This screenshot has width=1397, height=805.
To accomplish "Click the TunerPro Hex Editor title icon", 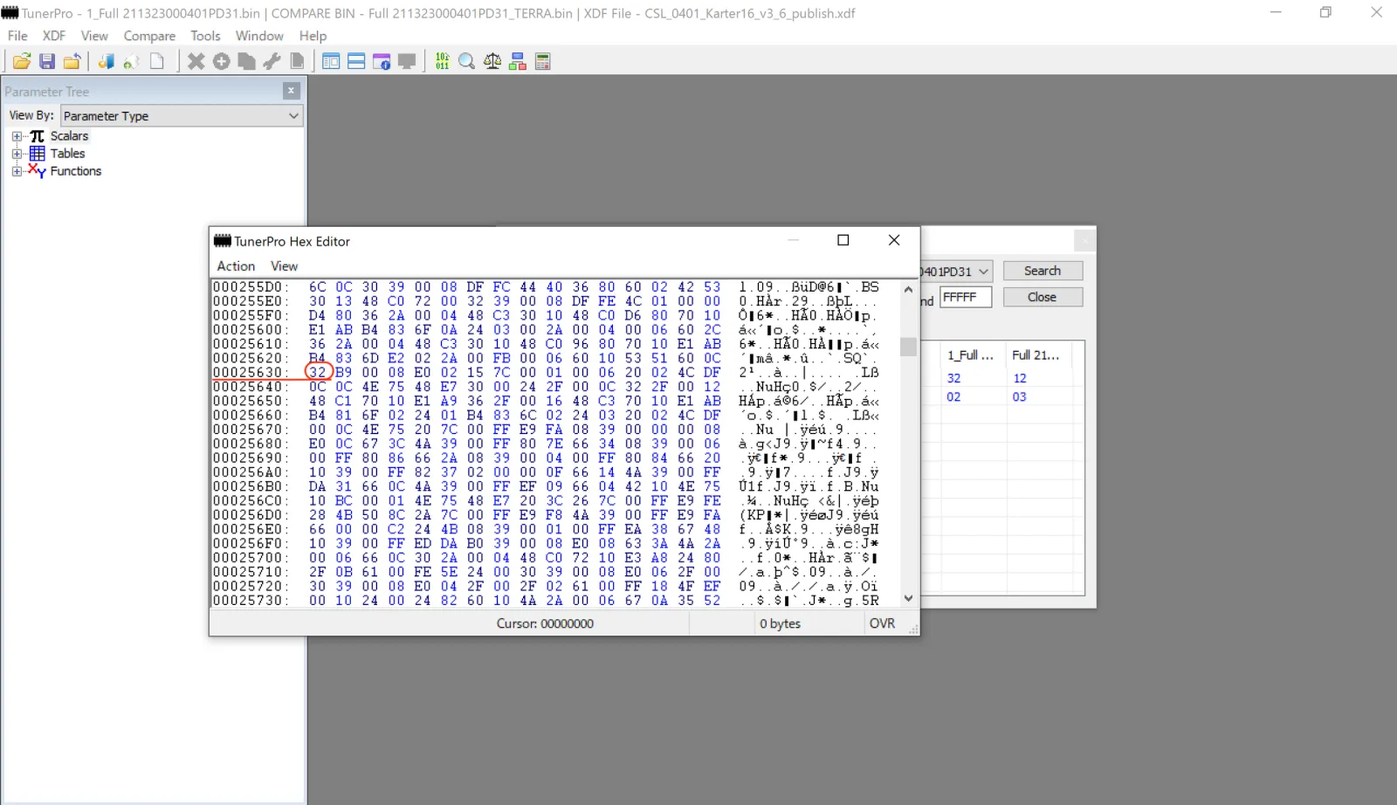I will coord(223,241).
